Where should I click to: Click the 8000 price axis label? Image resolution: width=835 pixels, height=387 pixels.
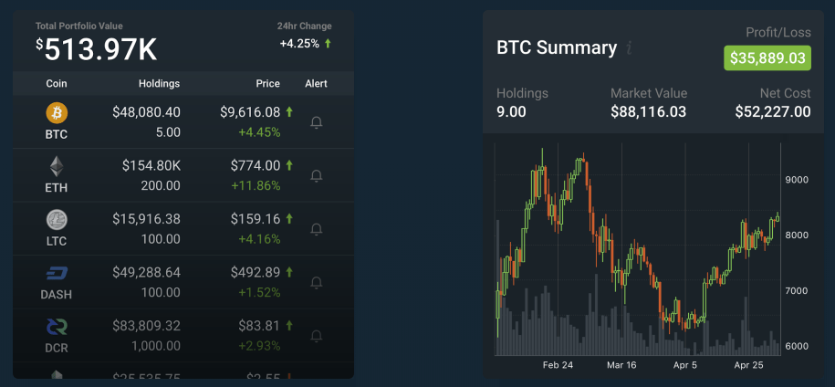(x=797, y=235)
